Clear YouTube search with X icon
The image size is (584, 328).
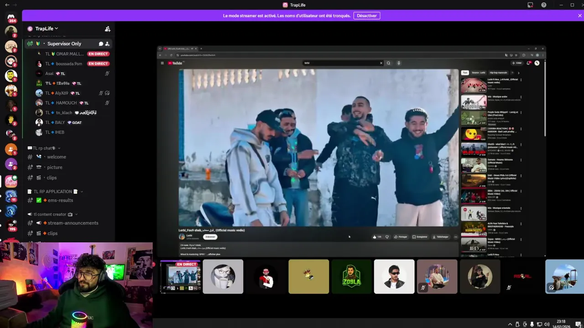click(x=381, y=63)
